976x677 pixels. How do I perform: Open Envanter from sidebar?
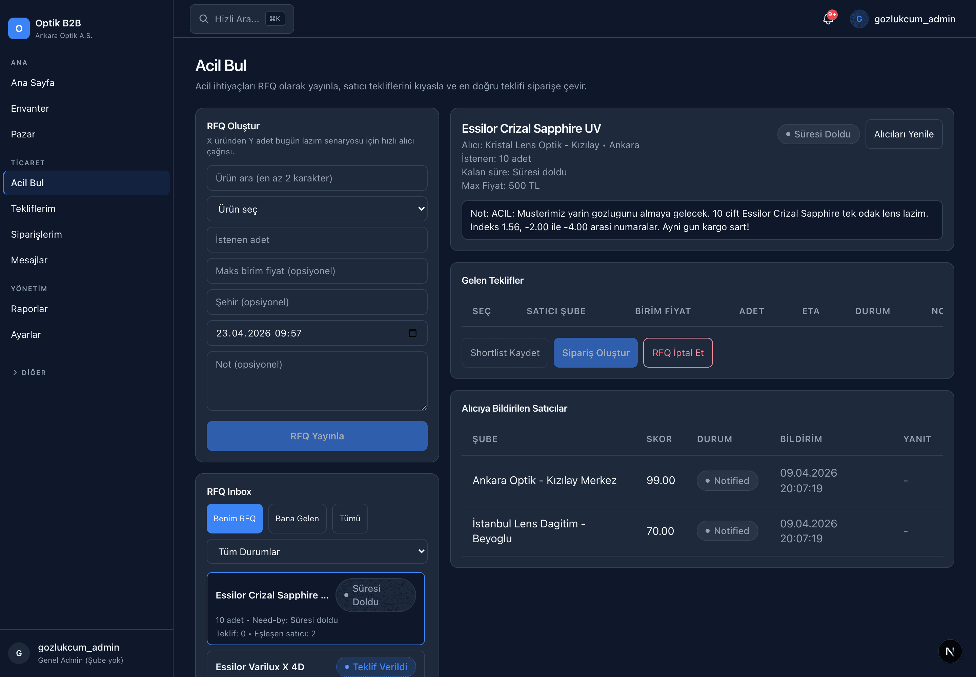pos(86,108)
